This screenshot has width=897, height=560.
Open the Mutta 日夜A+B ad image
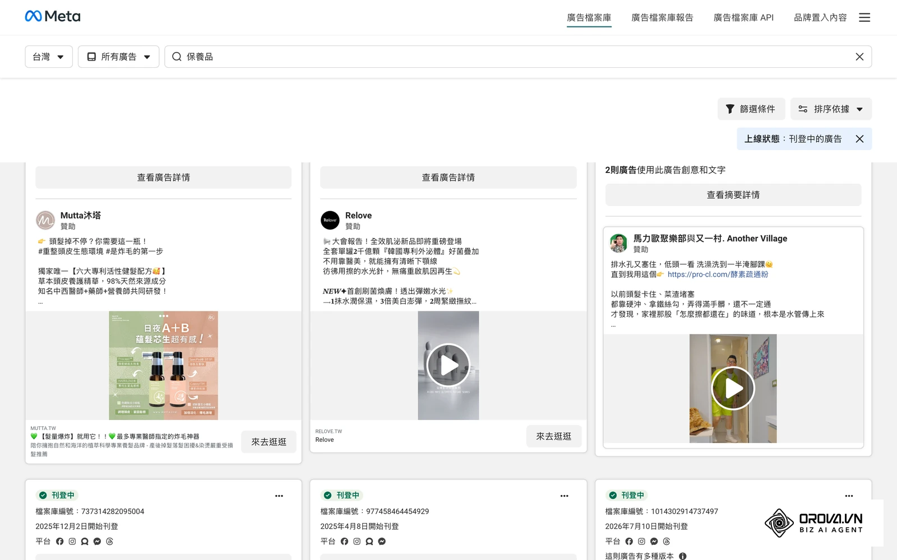coord(164,366)
